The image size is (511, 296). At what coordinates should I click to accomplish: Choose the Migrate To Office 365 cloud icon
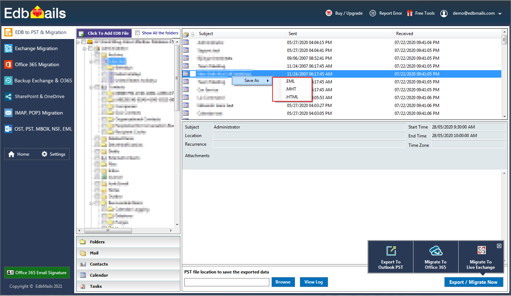click(x=436, y=251)
